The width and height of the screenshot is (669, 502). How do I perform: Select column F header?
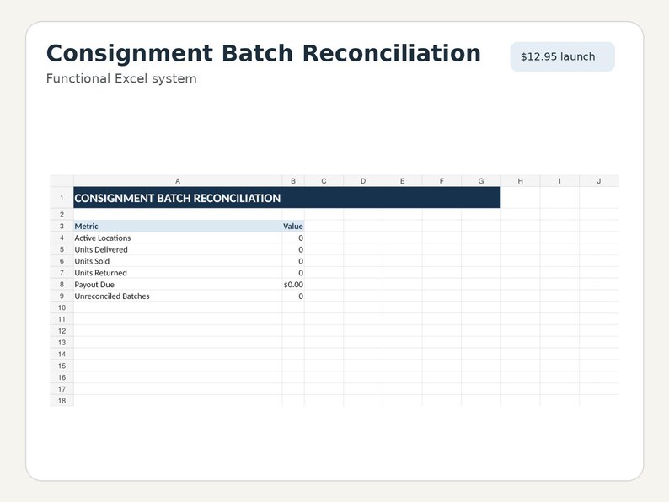point(442,181)
